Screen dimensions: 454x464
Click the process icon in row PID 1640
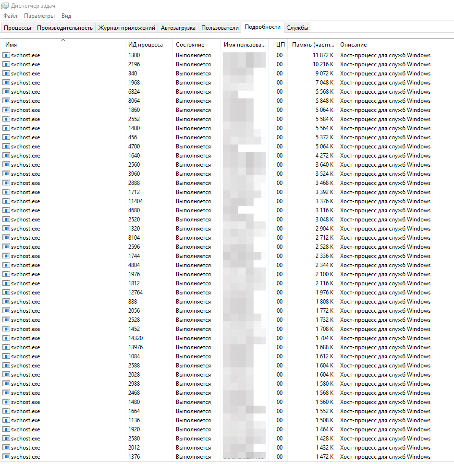click(6, 156)
